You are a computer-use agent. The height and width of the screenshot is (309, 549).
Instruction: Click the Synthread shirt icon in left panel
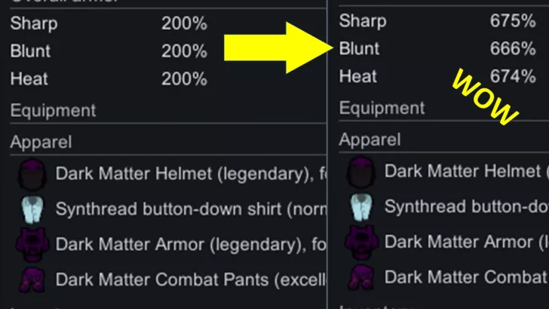click(x=32, y=210)
